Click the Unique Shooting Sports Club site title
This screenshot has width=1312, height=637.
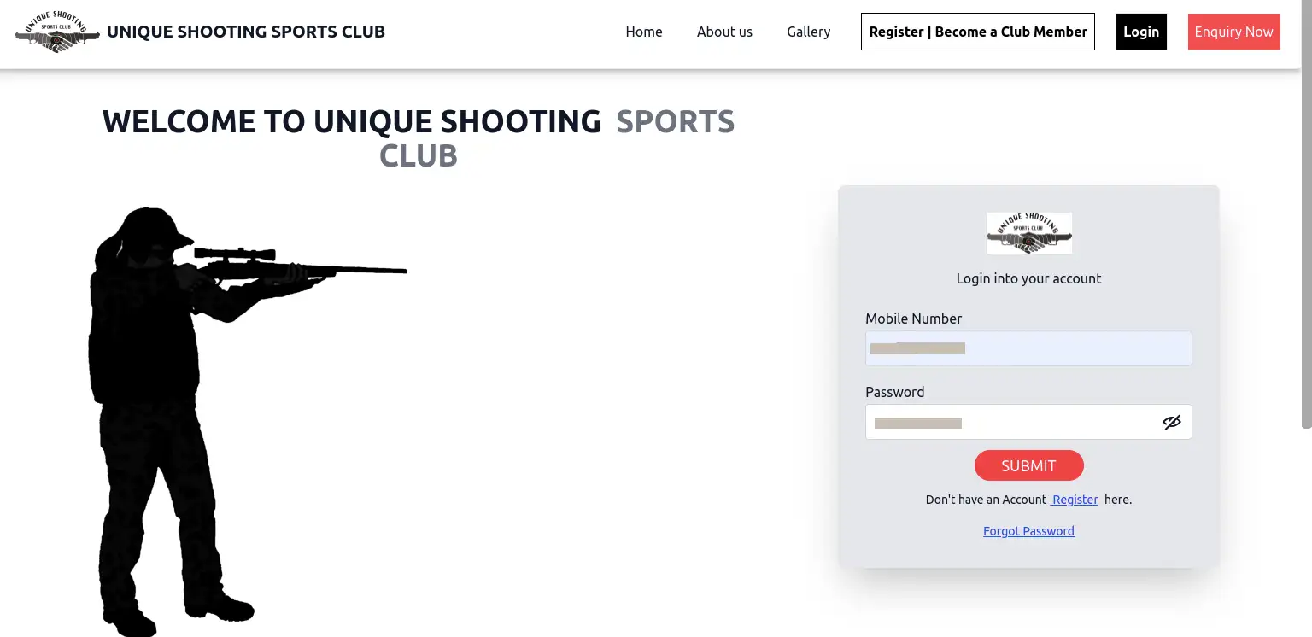pos(246,32)
